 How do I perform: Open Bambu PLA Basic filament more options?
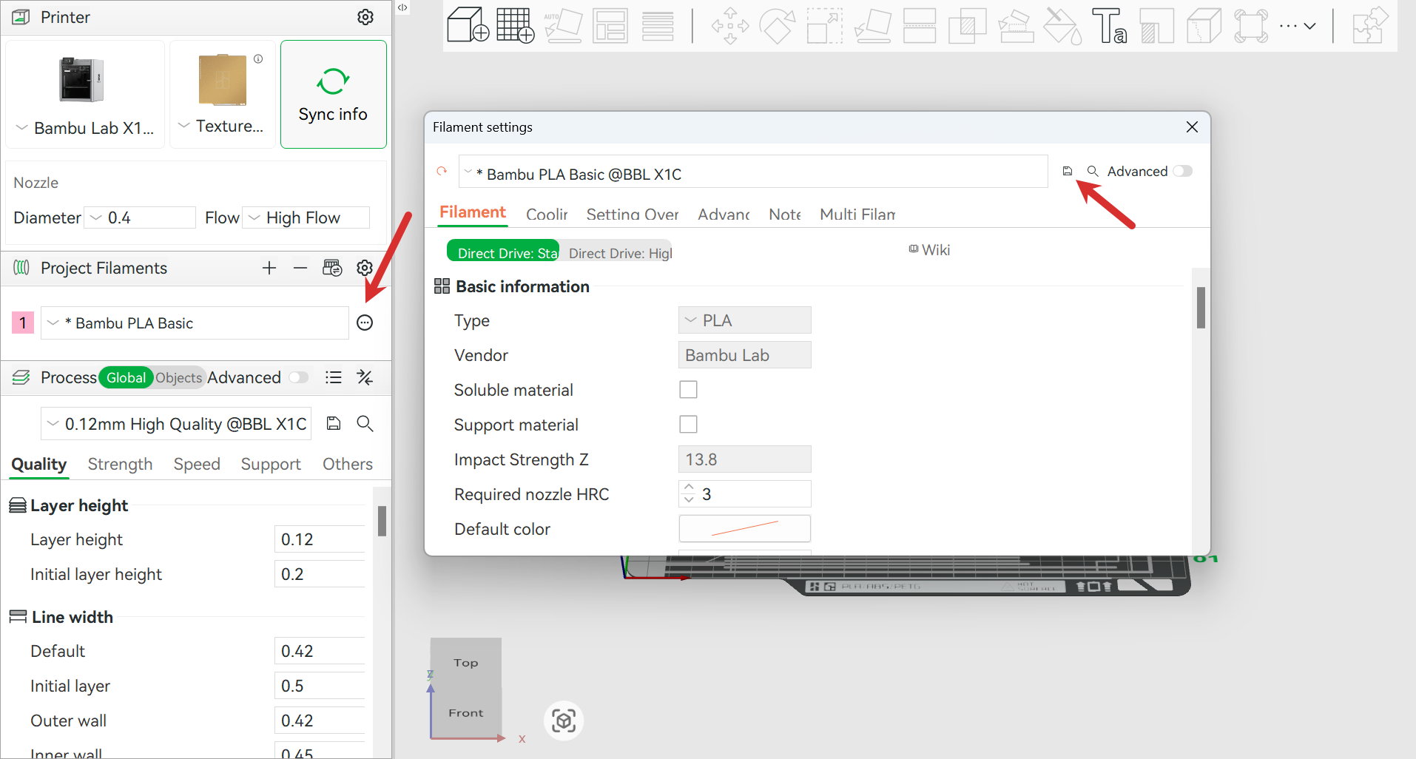[365, 323]
